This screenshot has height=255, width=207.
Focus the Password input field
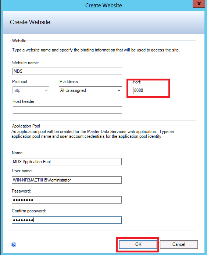coord(67,200)
